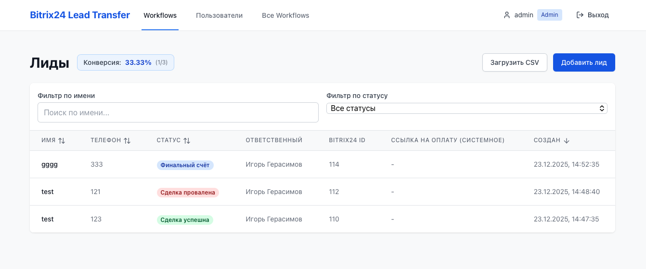Click the Сделка провалена status badge
This screenshot has height=269, width=646.
click(188, 192)
